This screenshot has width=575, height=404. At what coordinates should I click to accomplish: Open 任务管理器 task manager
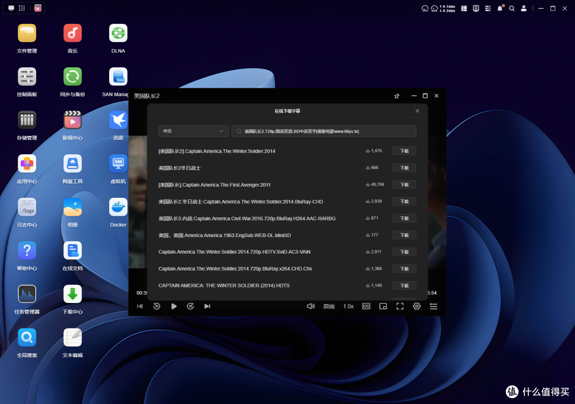point(27,294)
